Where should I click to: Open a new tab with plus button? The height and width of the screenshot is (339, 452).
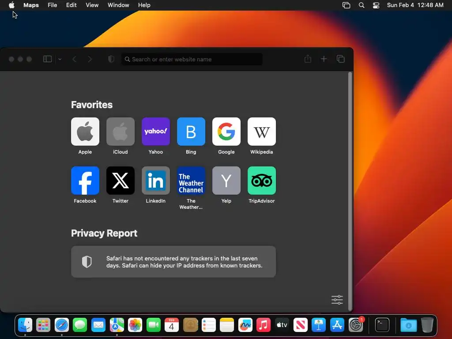(324, 59)
